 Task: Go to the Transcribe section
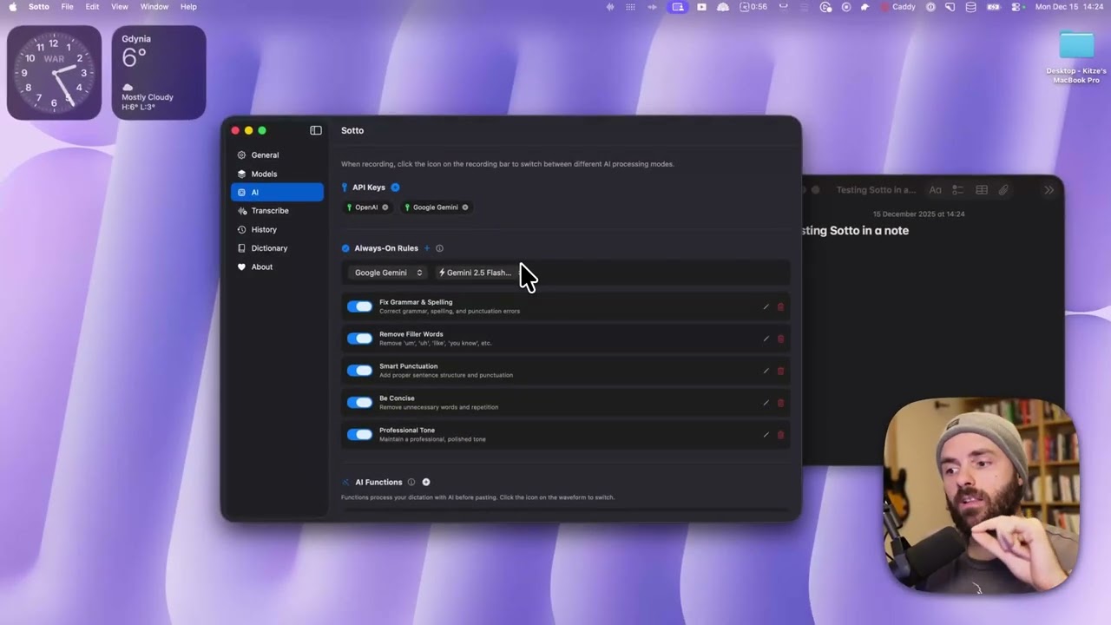277,211
